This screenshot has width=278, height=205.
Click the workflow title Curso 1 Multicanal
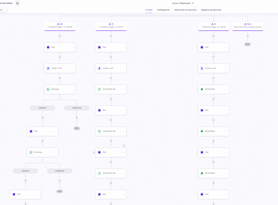coord(181,3)
